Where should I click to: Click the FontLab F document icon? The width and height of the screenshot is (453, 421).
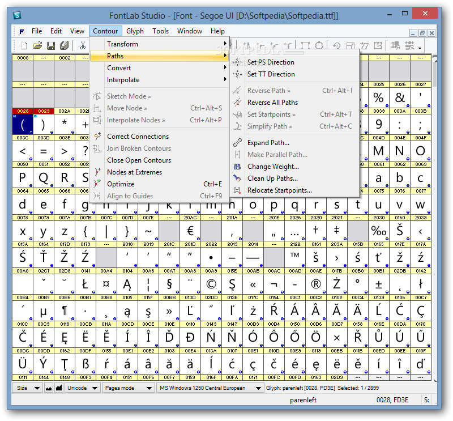(x=22, y=31)
